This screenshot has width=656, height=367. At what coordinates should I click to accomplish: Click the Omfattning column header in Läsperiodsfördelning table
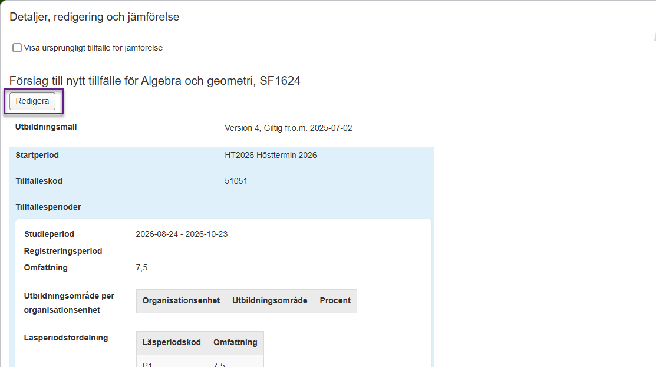[235, 343]
